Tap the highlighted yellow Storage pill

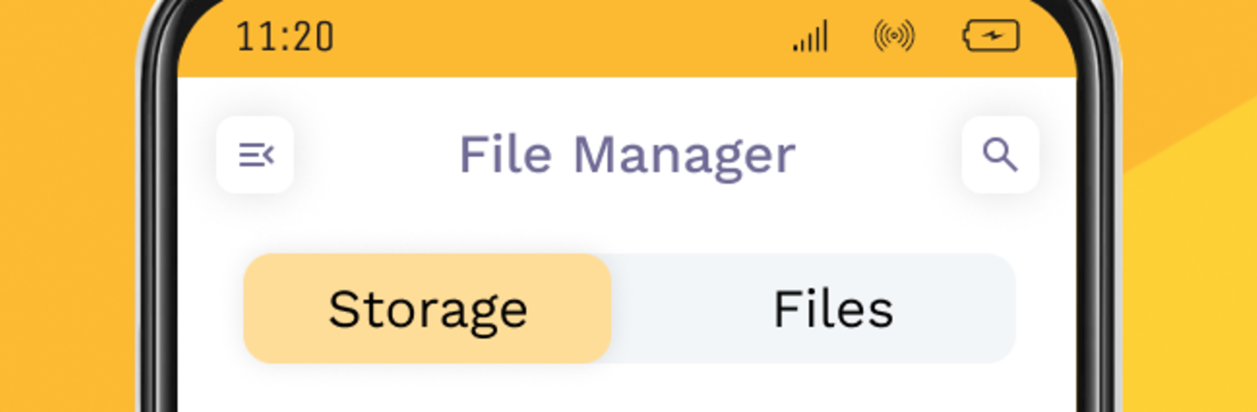[428, 309]
